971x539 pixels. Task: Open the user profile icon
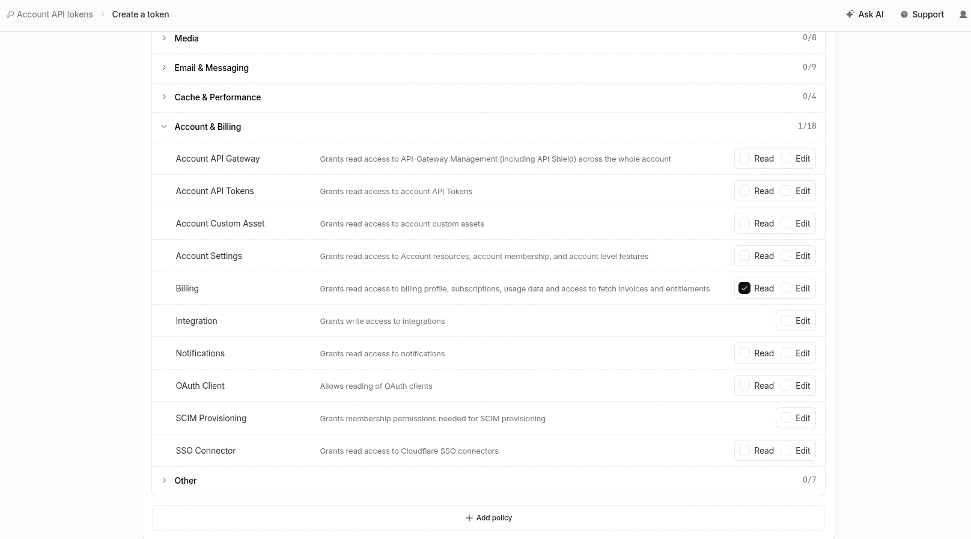(963, 14)
